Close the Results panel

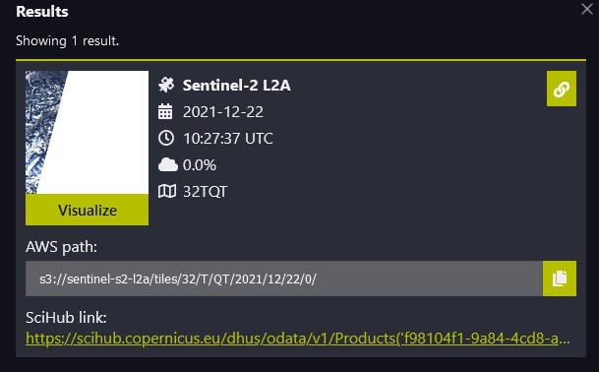[587, 9]
